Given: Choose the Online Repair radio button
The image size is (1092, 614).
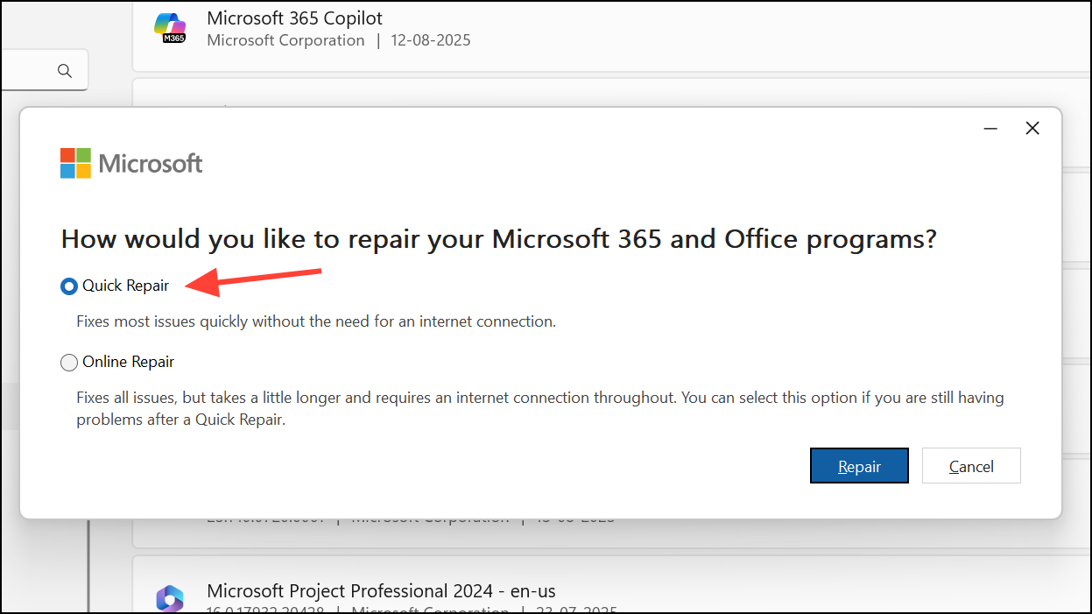Looking at the screenshot, I should click(69, 363).
